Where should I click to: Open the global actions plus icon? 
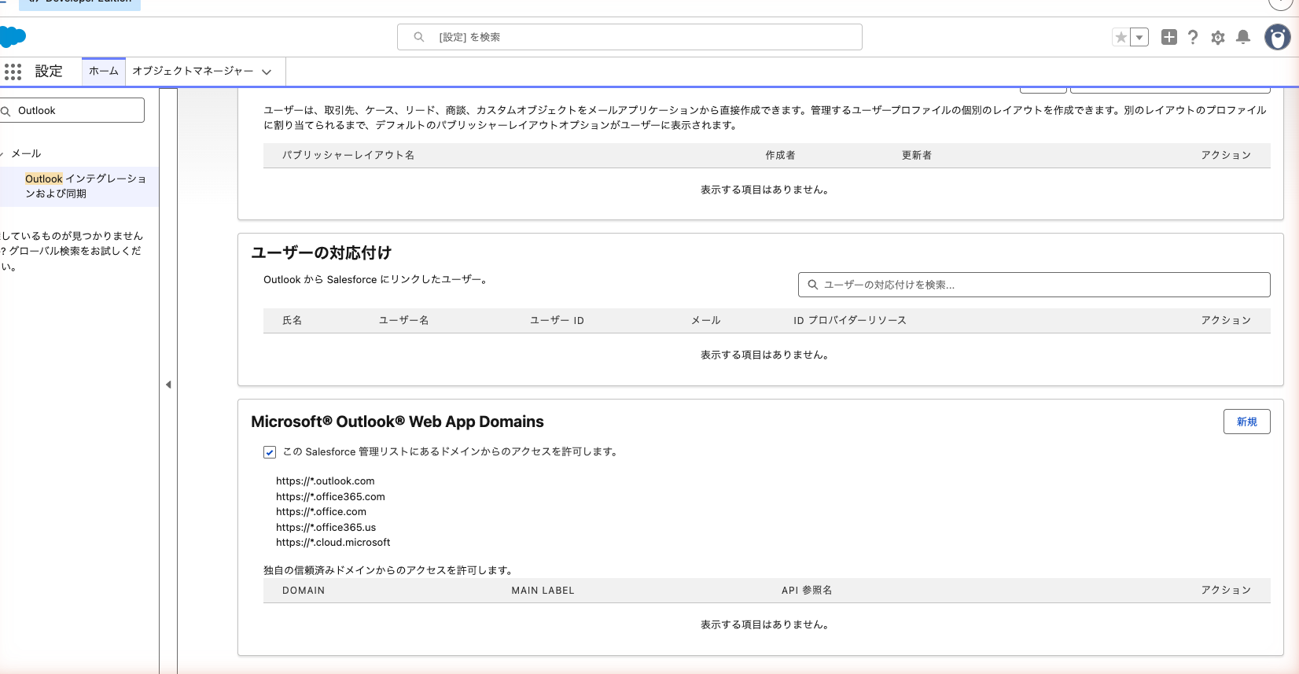[x=1169, y=37]
